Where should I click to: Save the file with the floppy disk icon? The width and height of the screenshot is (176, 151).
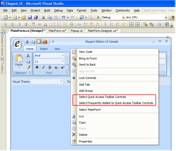coord(30,17)
